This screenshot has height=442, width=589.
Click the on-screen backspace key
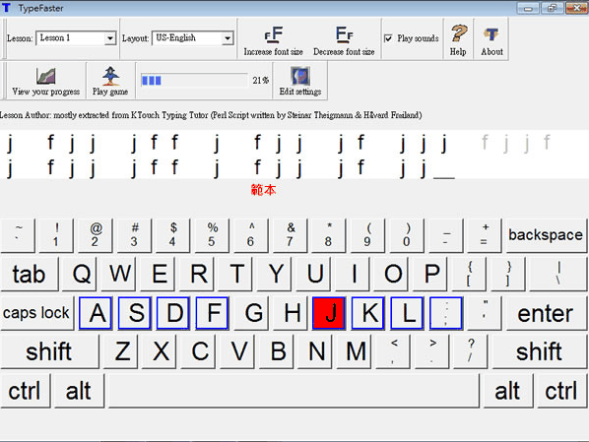point(546,235)
